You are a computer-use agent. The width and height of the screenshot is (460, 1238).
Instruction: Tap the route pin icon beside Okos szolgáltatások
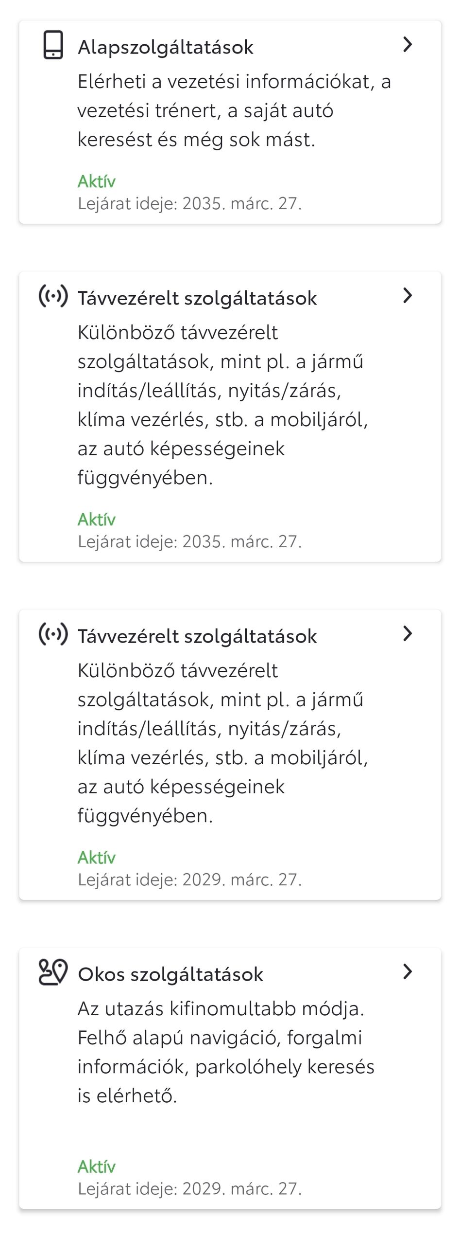53,973
